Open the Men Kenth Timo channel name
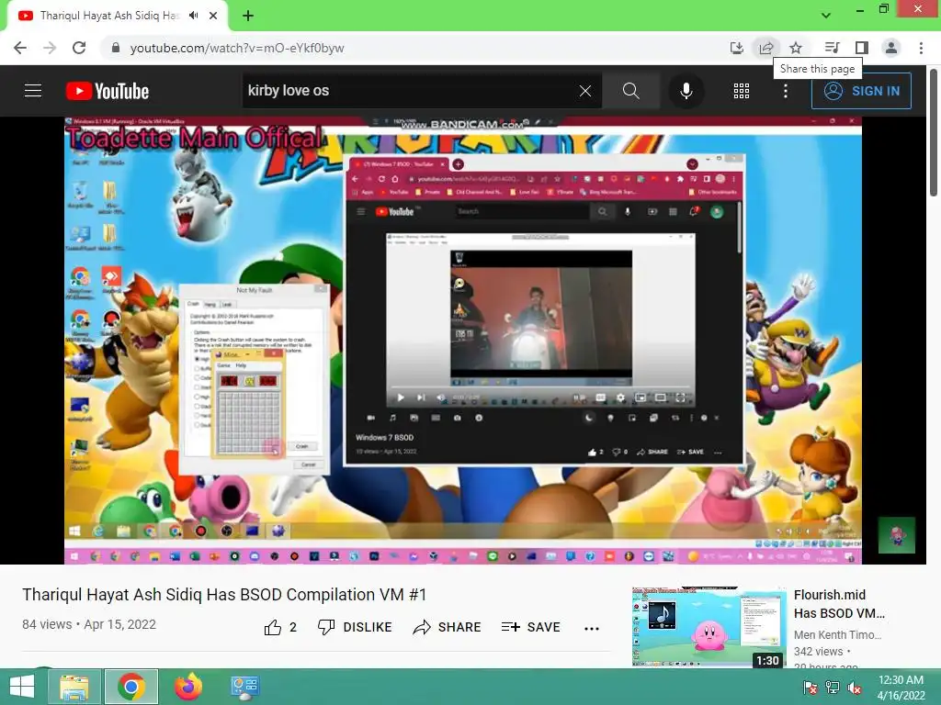 (837, 635)
